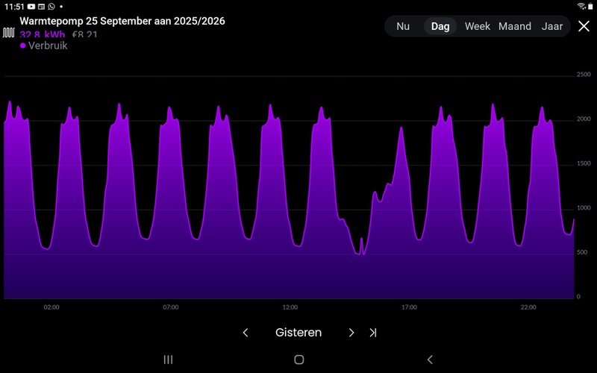Image resolution: width=597 pixels, height=373 pixels.
Task: Tap the €8.21 cost value
Action: (84, 34)
